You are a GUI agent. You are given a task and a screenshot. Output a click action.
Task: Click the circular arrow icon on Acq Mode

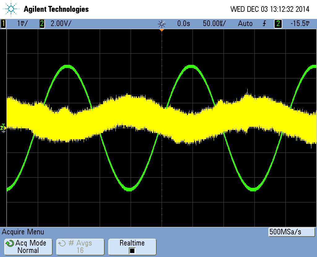point(10,244)
